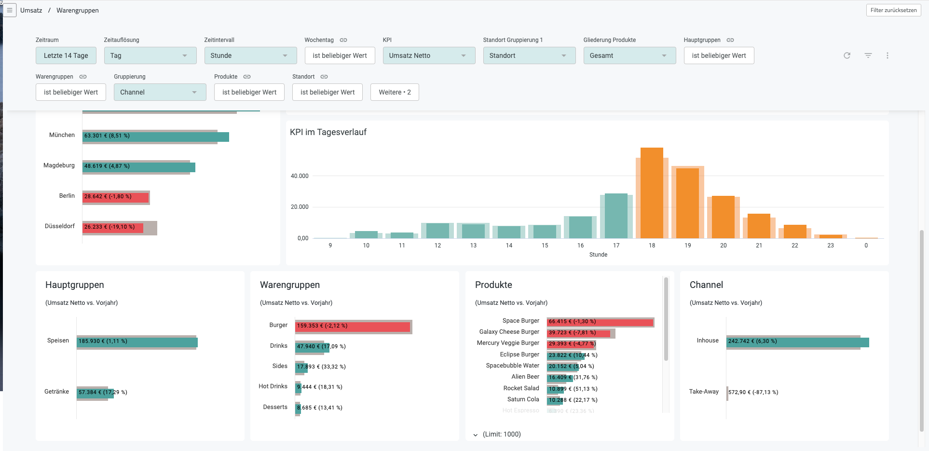
Task: Open Zeitraum Letzte 14 Tage filter
Action: [x=66, y=55]
